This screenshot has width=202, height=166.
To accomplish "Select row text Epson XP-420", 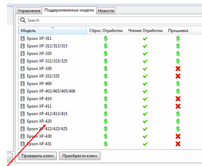I will (39, 121).
